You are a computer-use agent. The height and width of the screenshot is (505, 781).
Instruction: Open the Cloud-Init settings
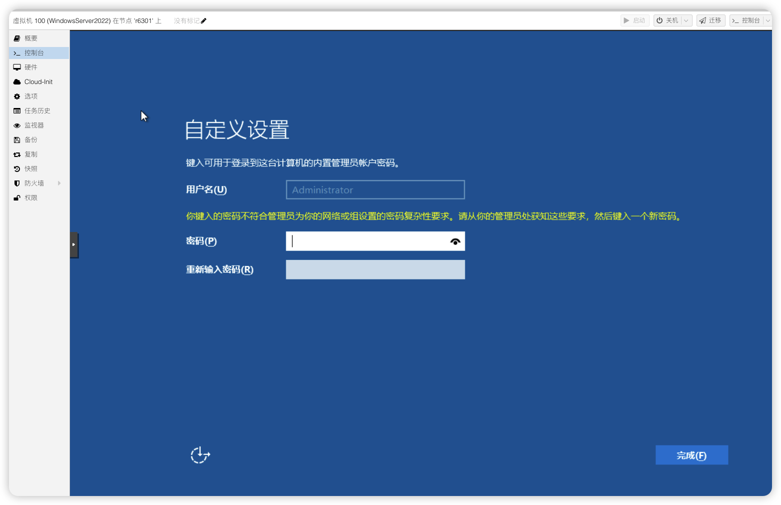pyautogui.click(x=38, y=81)
